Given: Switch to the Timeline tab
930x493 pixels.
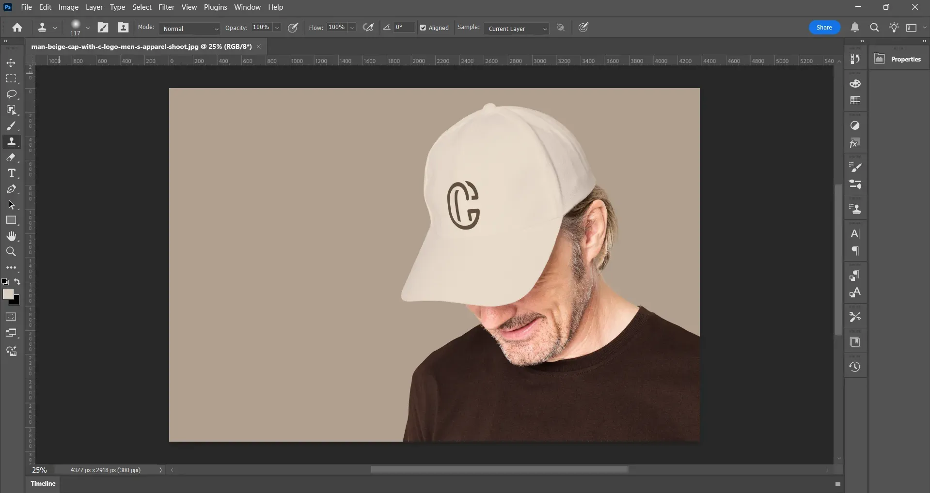Looking at the screenshot, I should click(43, 483).
